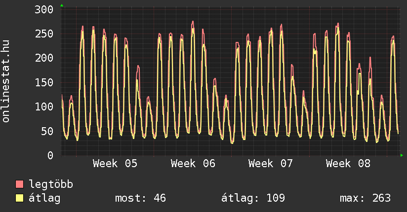The height and width of the screenshot is (212, 407).
Task: Click the legtöbb legend text
Action: click(x=51, y=184)
